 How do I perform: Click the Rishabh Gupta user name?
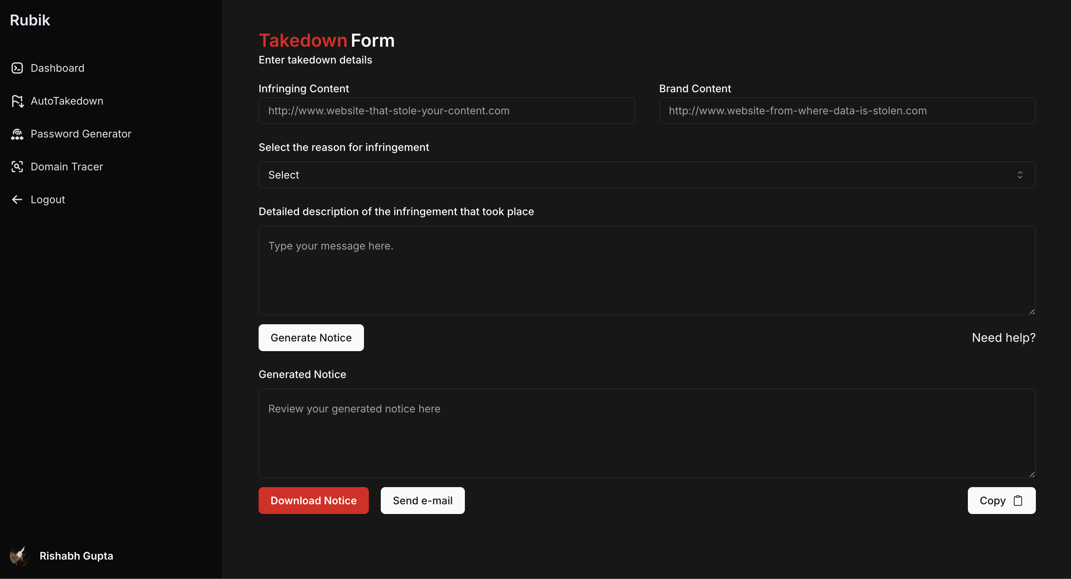pyautogui.click(x=76, y=556)
